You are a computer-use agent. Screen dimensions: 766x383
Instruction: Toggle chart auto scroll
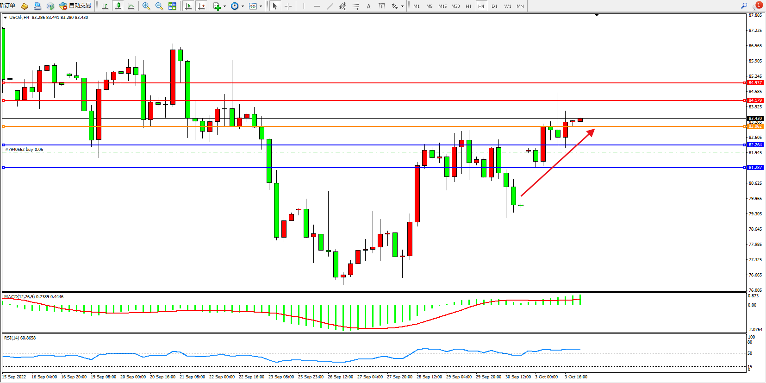pyautogui.click(x=188, y=6)
